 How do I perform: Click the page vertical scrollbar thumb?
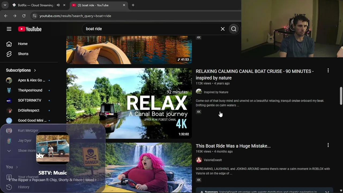click(x=341, y=96)
